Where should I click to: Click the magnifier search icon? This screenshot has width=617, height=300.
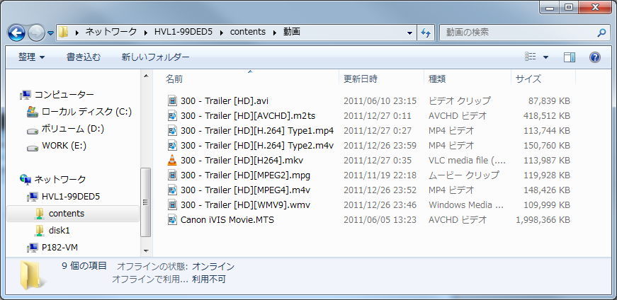(x=601, y=33)
